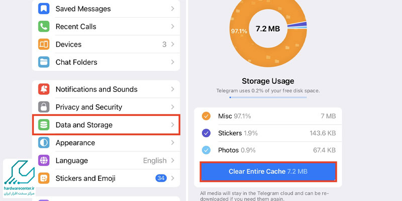Click the hardwarecenter.ir logo link
Viewport: 402px width, 201px height.
pos(20,178)
